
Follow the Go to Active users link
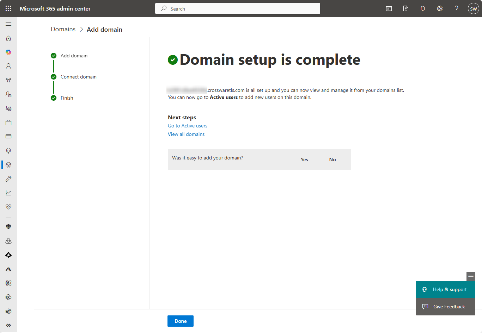188,126
